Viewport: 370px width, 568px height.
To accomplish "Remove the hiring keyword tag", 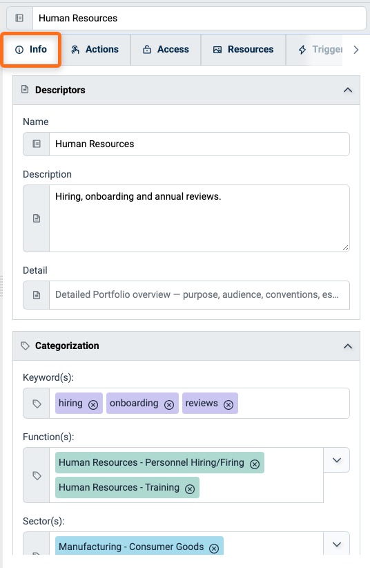I will pos(93,405).
